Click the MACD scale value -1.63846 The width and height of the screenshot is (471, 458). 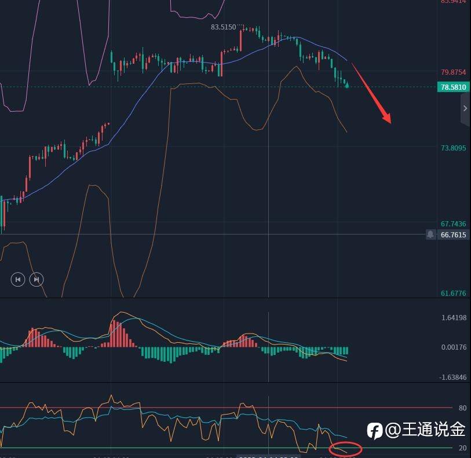pos(452,378)
